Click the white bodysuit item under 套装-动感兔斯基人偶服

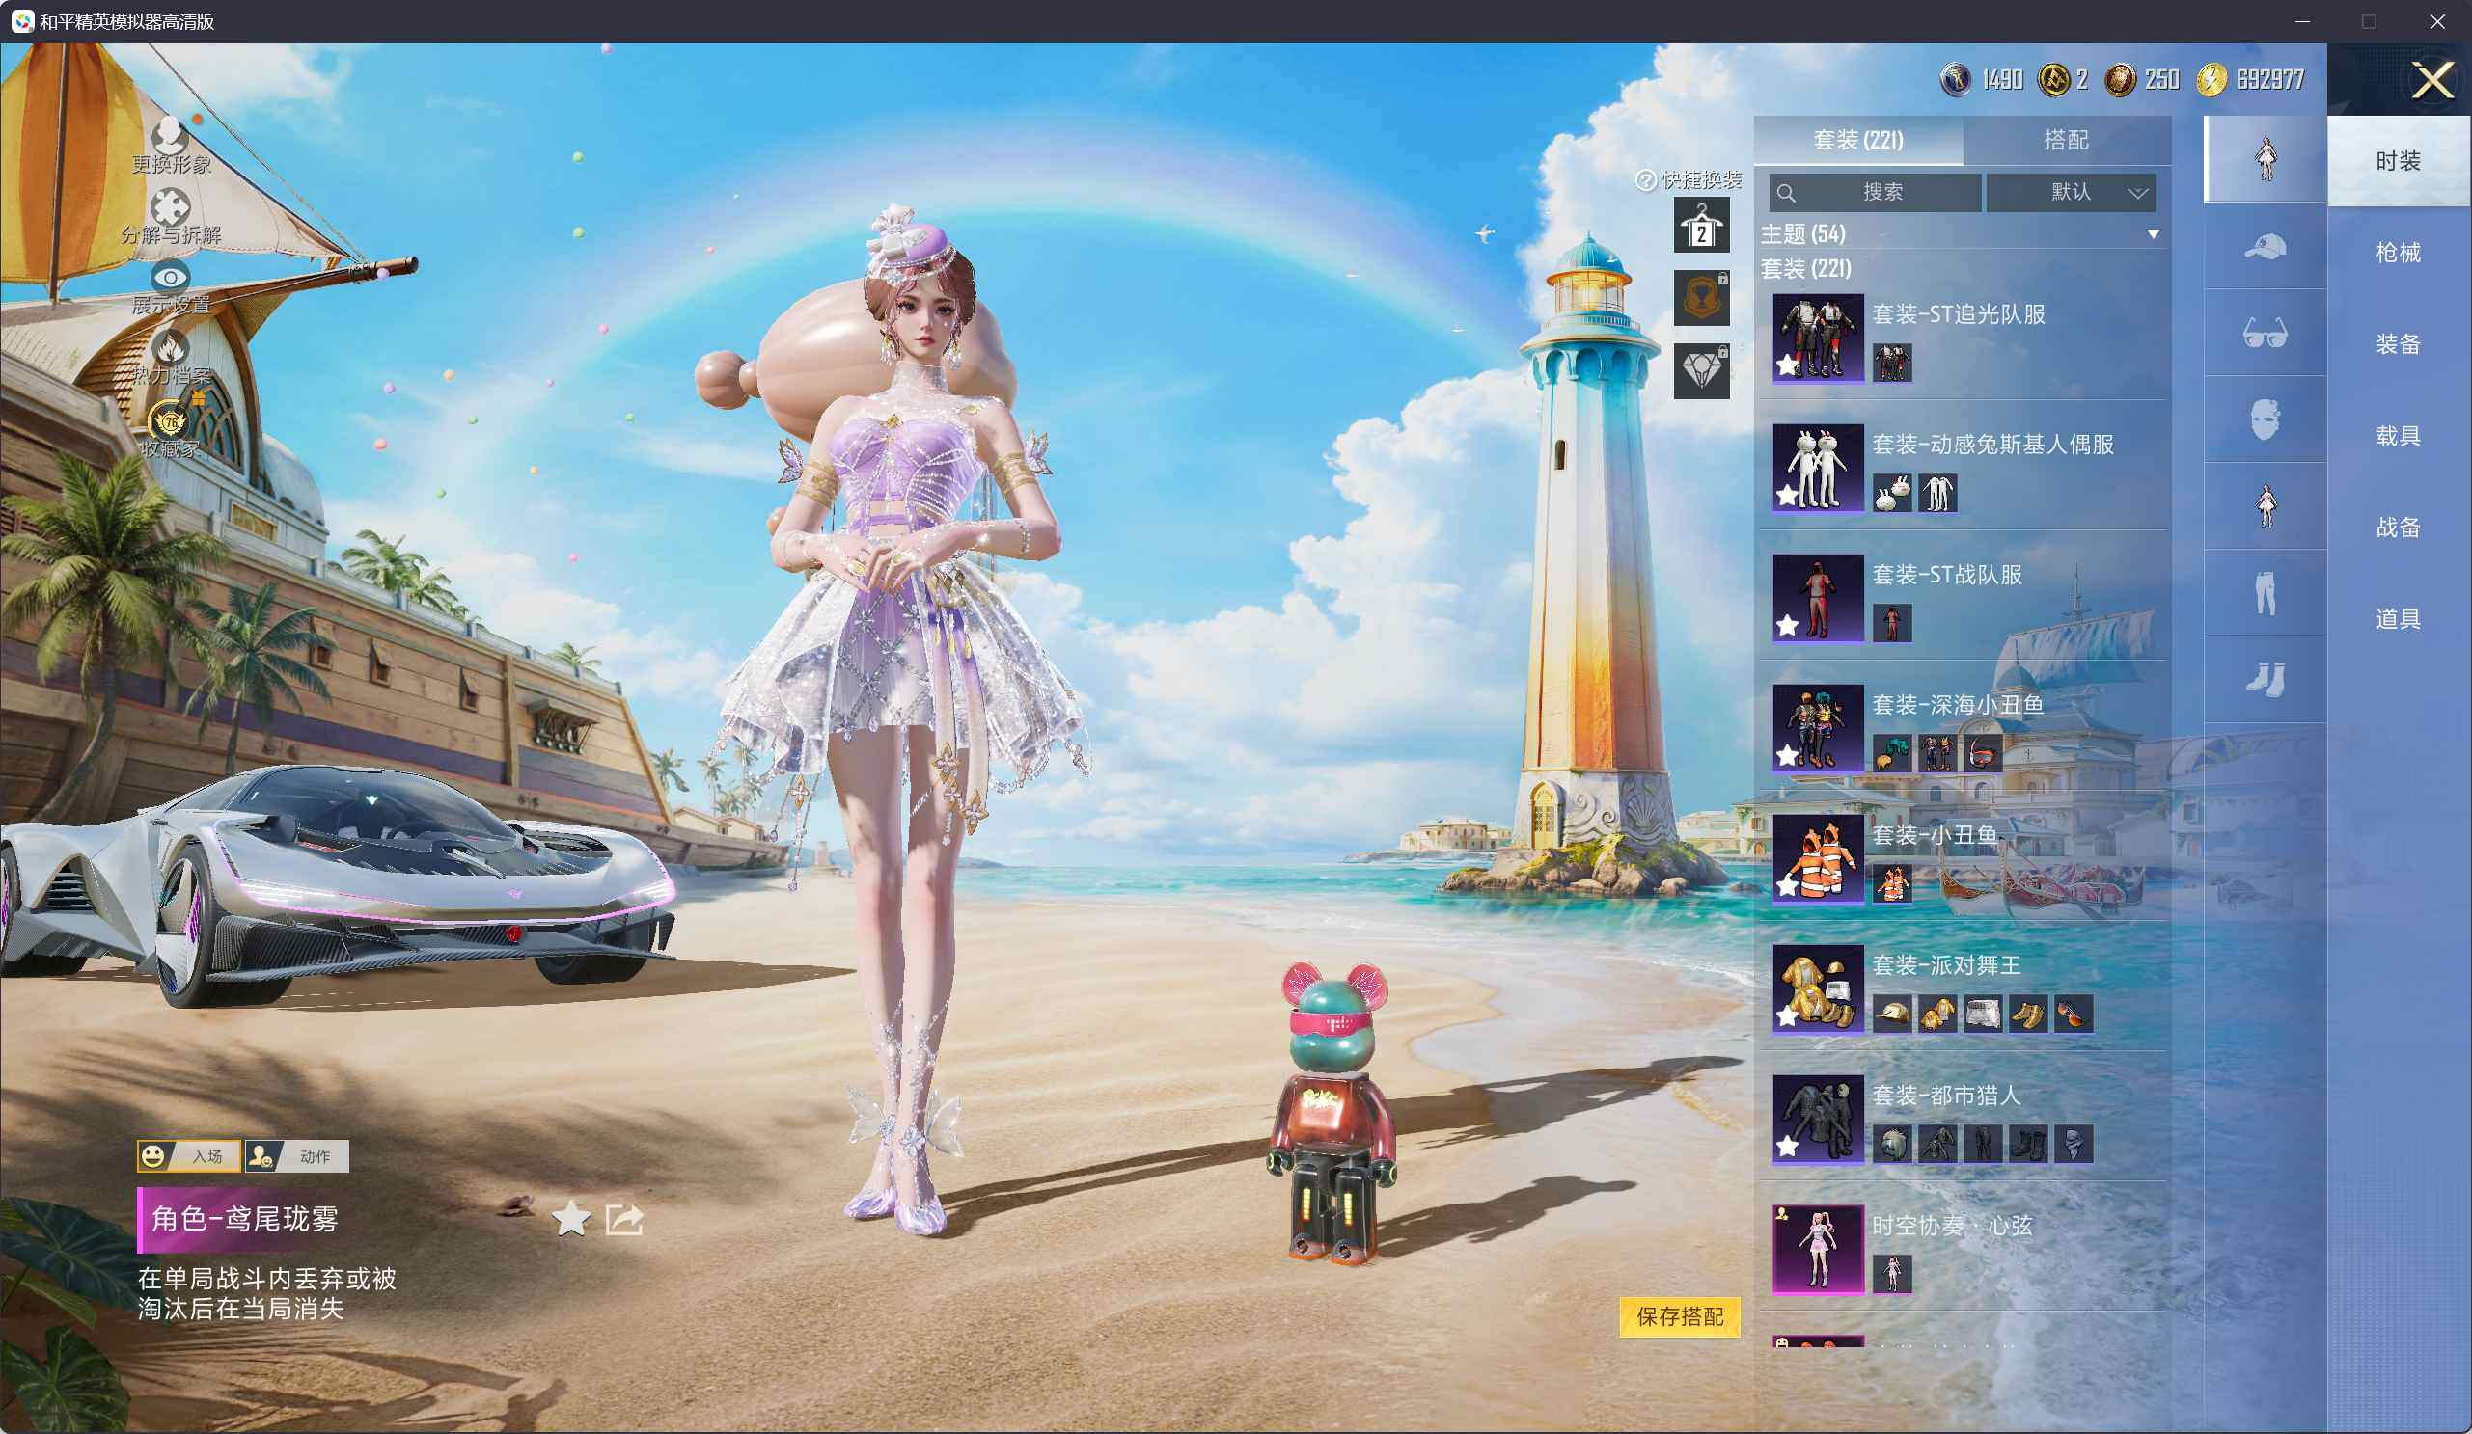pos(1937,493)
